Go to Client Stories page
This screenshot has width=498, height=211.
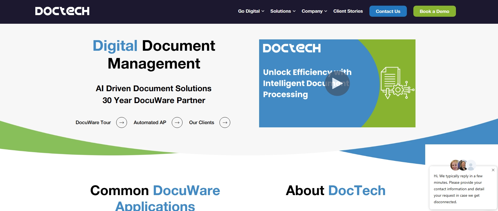coord(348,11)
